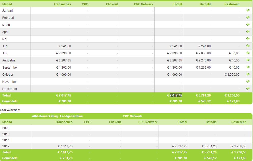Screen dimensions: 253x161
Task: Click the Resterend header in the year table
Action: pos(239,122)
